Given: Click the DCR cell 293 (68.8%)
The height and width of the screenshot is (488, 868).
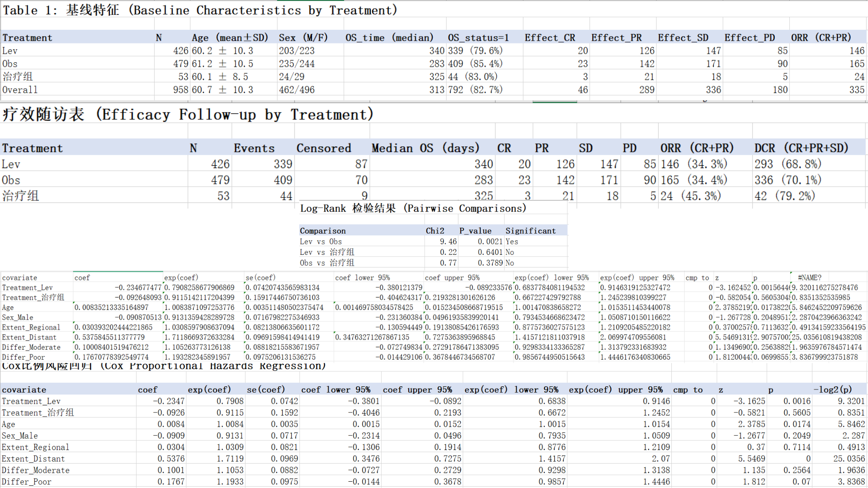Looking at the screenshot, I should (x=788, y=164).
